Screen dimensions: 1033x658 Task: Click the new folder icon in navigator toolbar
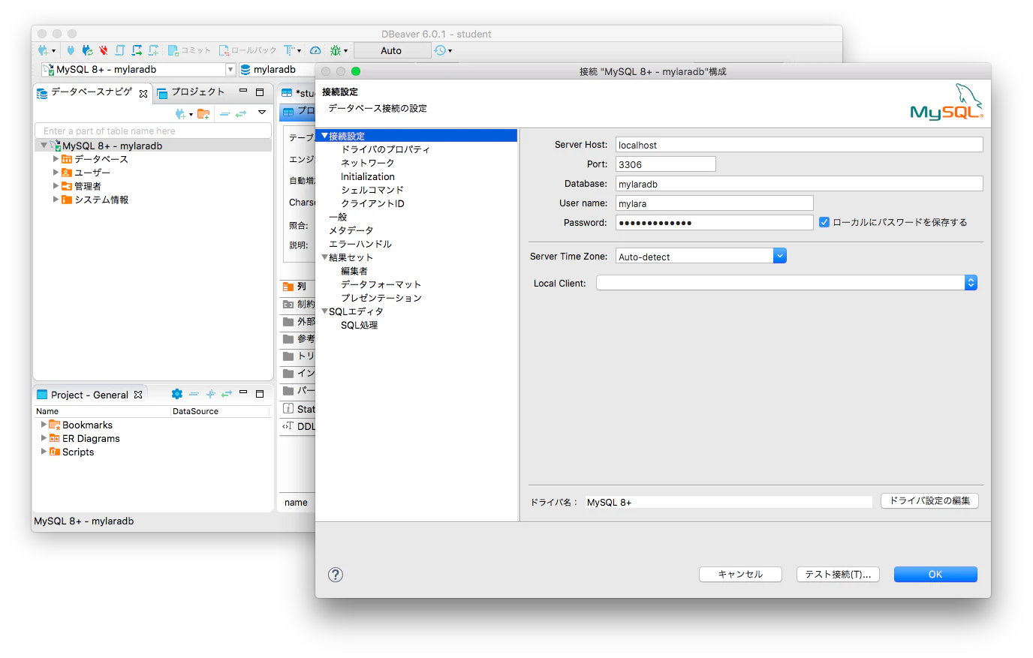point(203,114)
